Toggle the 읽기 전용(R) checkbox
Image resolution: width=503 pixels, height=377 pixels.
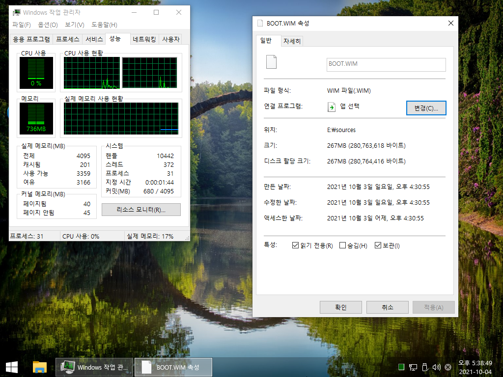295,245
